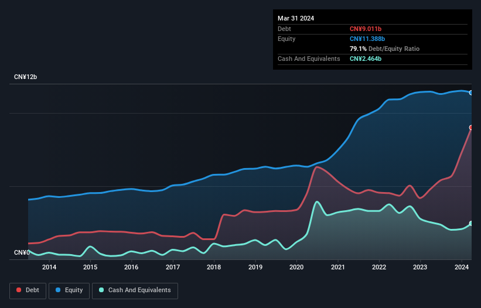Click the 2018 x-axis label
481x308 pixels.
click(x=214, y=267)
